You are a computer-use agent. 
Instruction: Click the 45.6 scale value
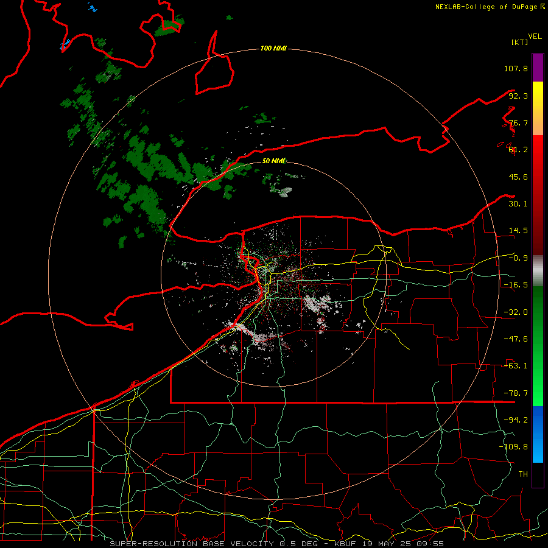pyautogui.click(x=518, y=177)
